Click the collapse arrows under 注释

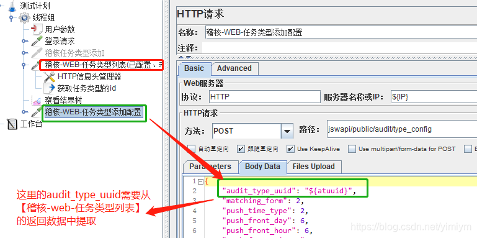click(185, 57)
